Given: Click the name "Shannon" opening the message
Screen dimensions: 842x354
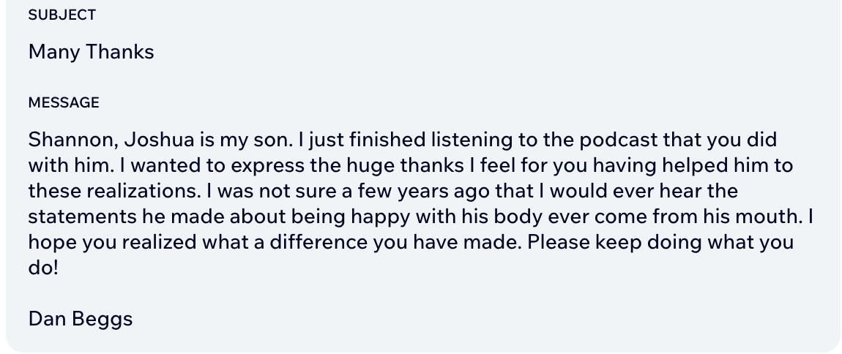Looking at the screenshot, I should click(x=73, y=140).
